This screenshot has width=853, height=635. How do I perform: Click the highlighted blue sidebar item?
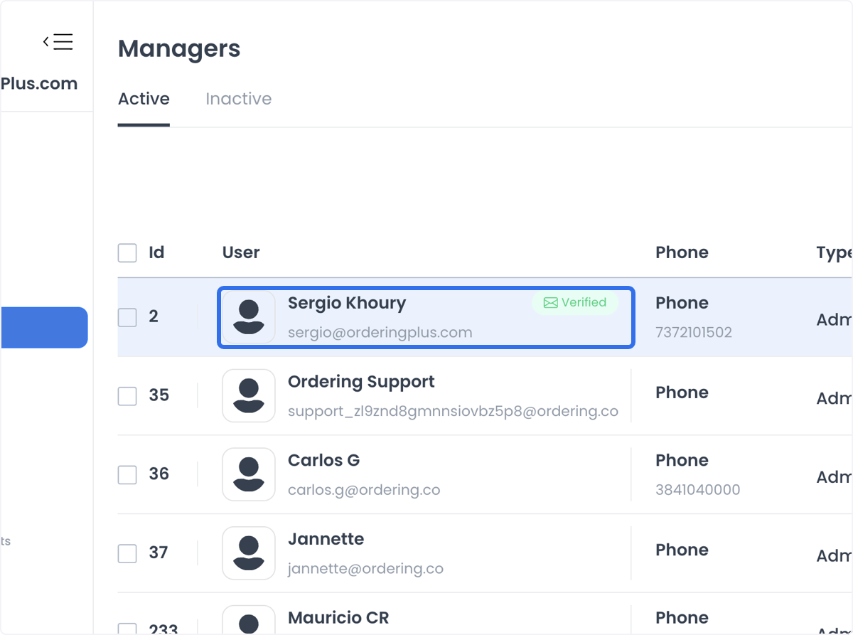[44, 328]
